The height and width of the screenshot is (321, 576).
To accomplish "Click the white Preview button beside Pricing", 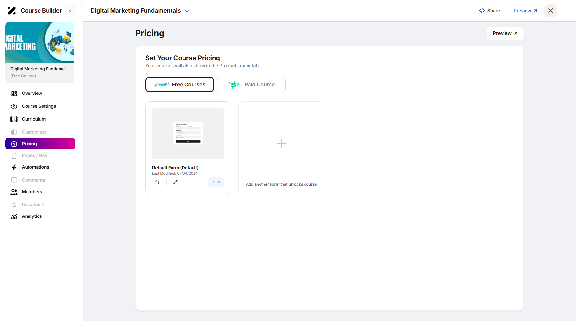I will (x=505, y=33).
